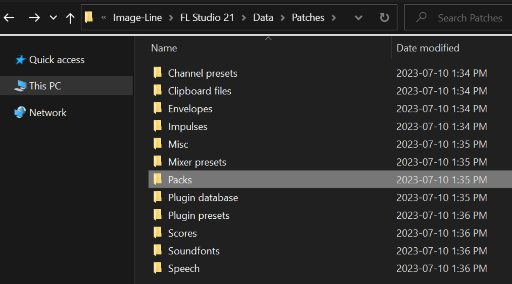512x284 pixels.
Task: Expand chevron after Data breadcrumb
Action: click(x=283, y=18)
